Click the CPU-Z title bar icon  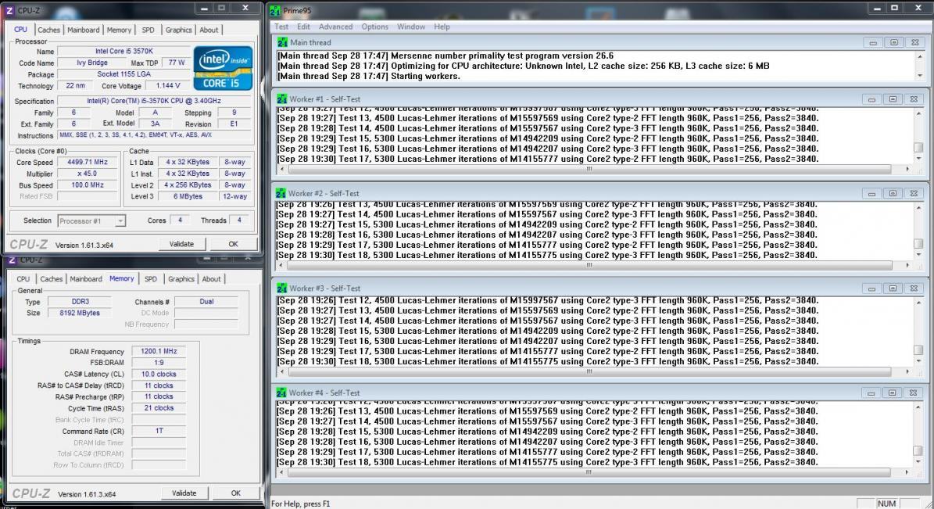[9, 10]
